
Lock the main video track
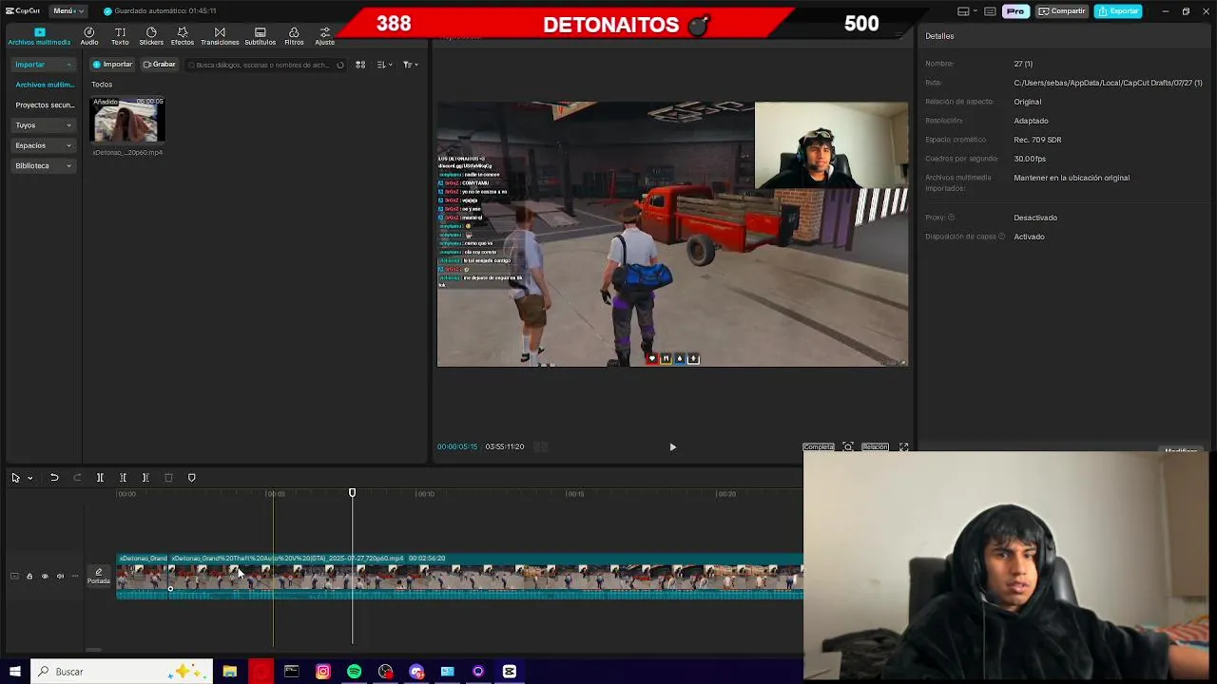click(x=29, y=576)
